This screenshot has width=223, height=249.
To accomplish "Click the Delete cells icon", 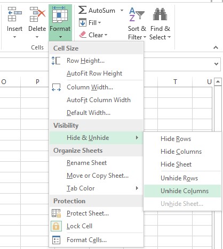I will coord(37,14).
